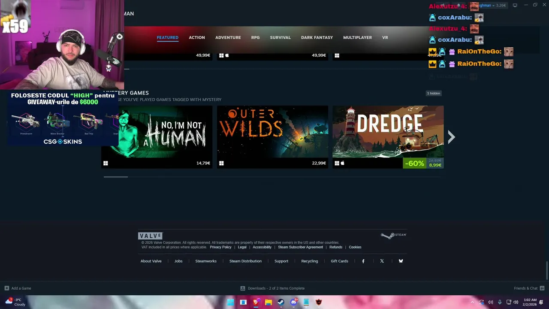Open Task View from the taskbar

tap(243, 302)
